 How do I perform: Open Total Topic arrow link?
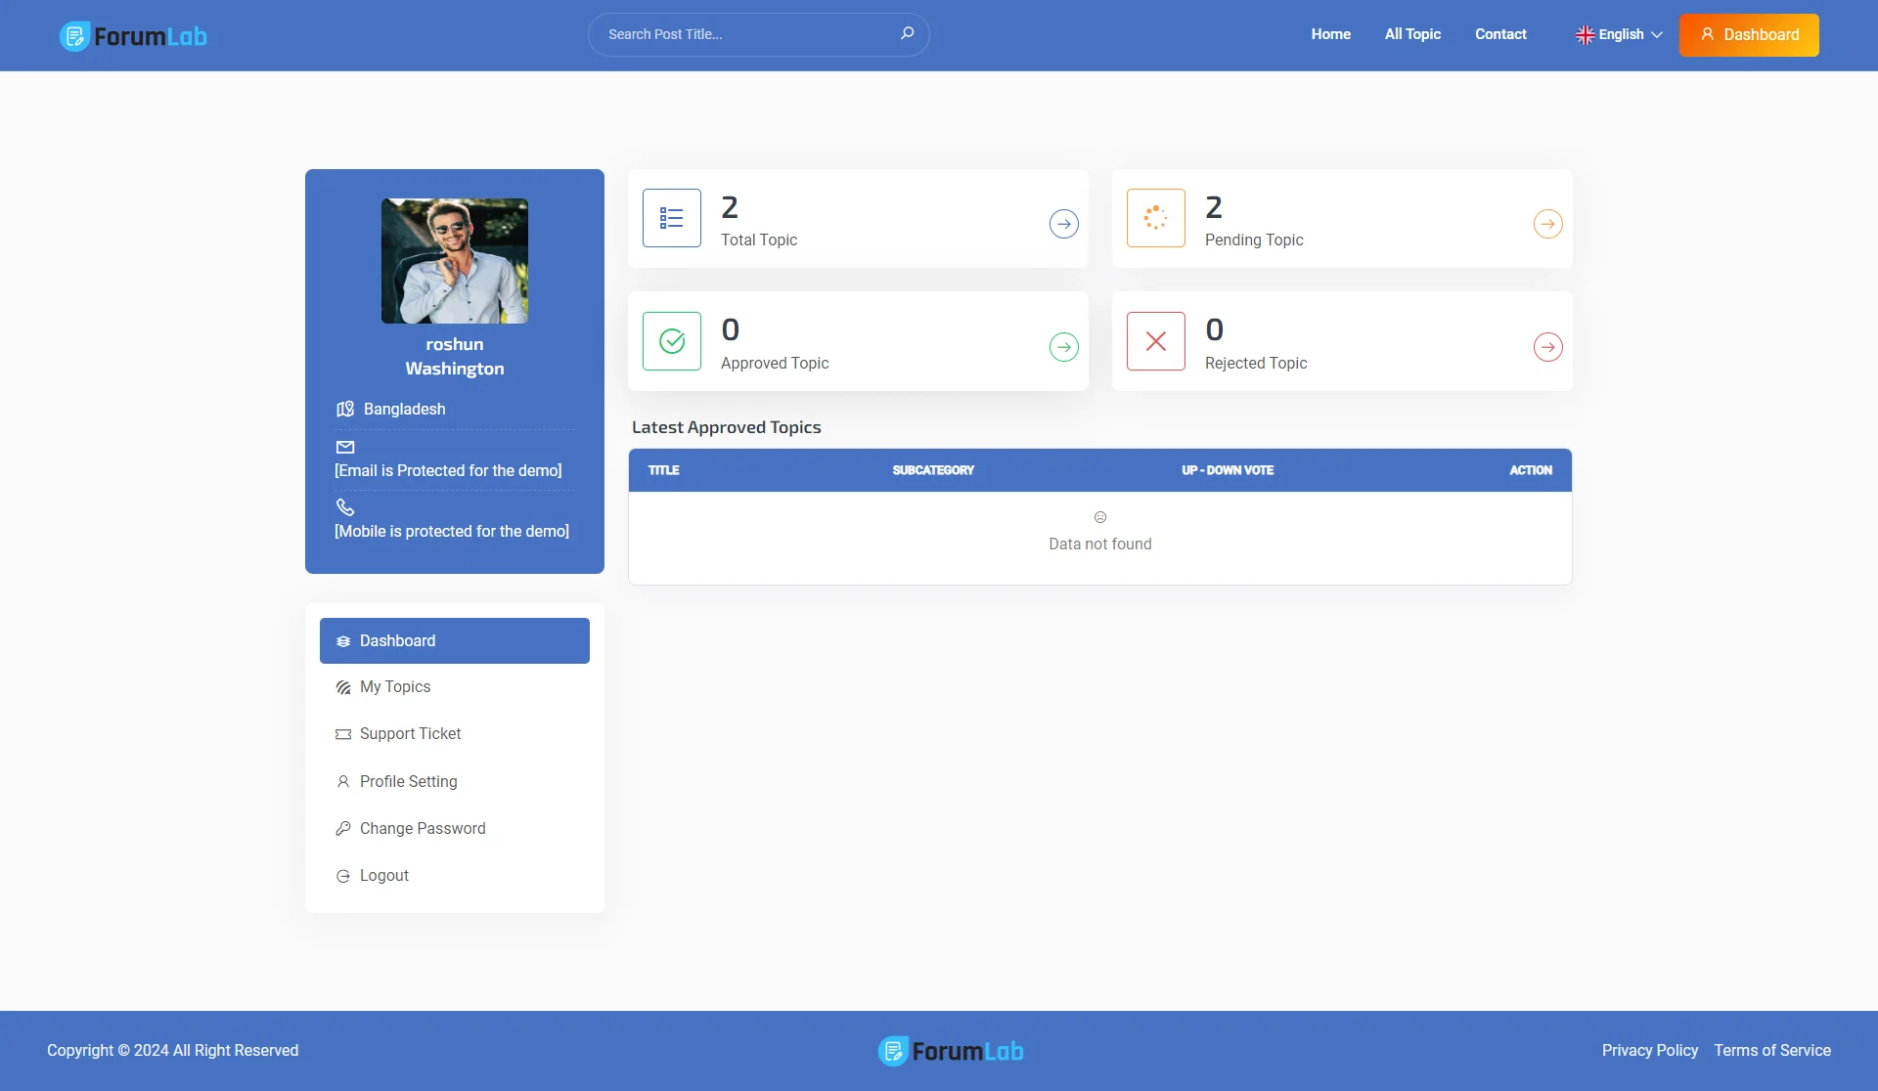(x=1064, y=224)
